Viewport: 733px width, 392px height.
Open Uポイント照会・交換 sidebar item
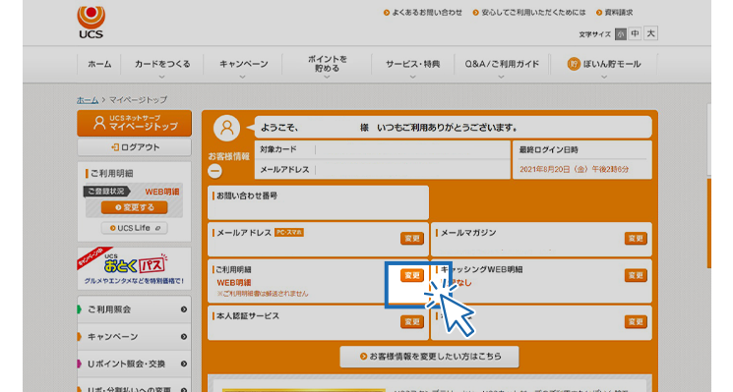tap(134, 364)
